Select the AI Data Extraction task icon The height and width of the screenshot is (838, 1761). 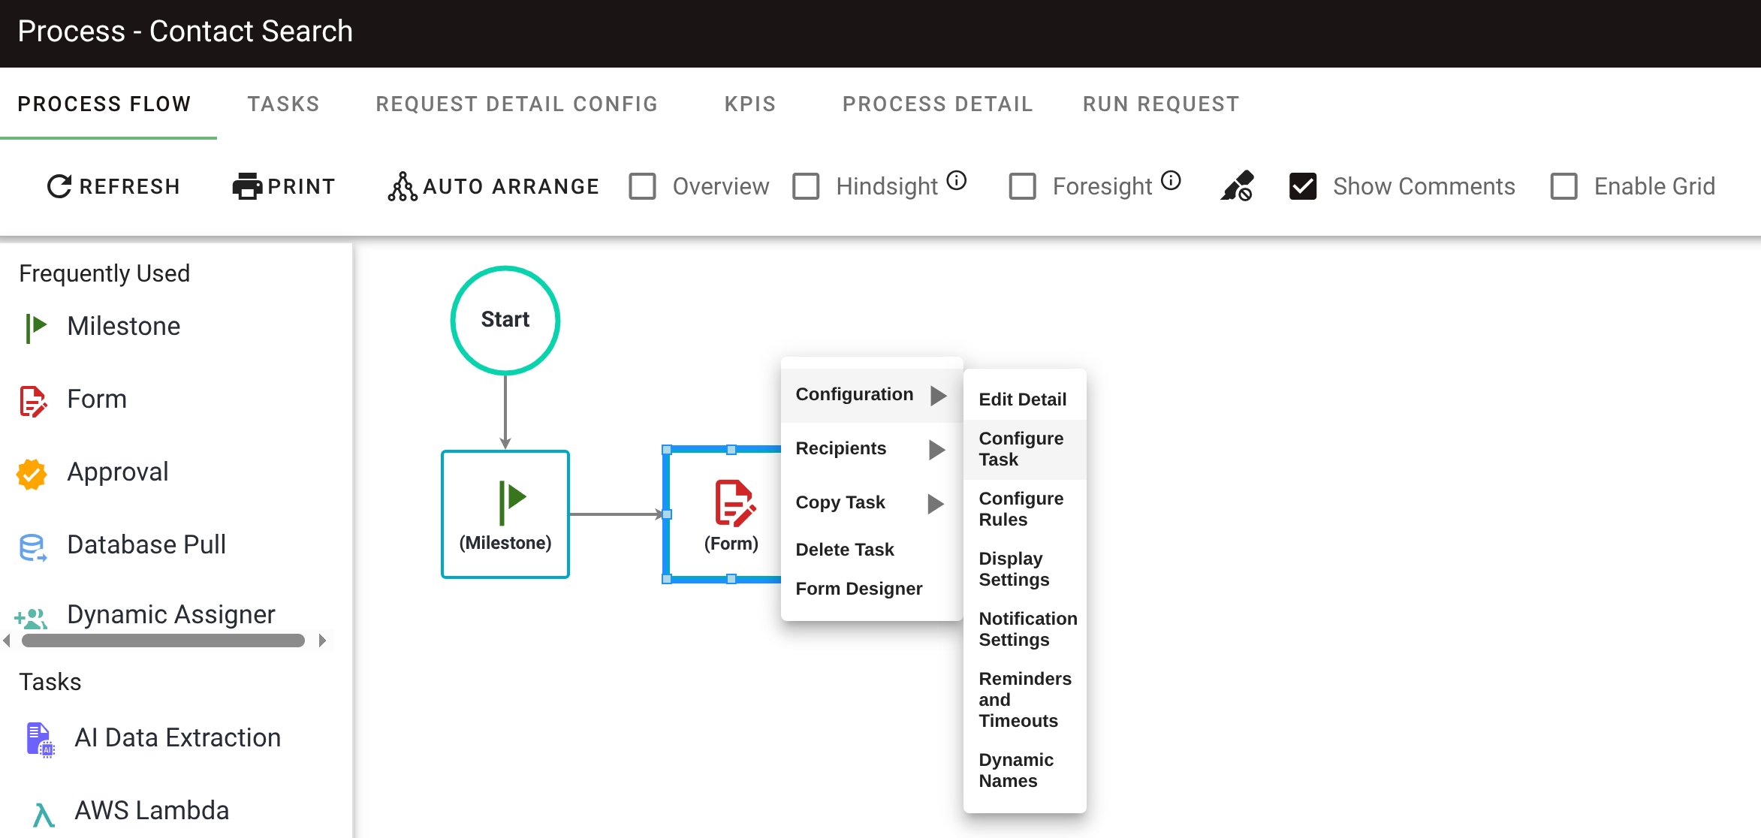click(x=39, y=738)
